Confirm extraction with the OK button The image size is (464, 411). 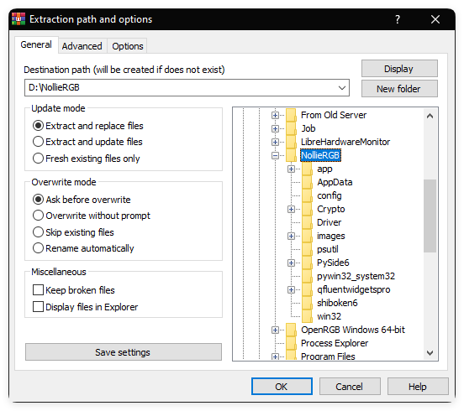[x=282, y=387]
